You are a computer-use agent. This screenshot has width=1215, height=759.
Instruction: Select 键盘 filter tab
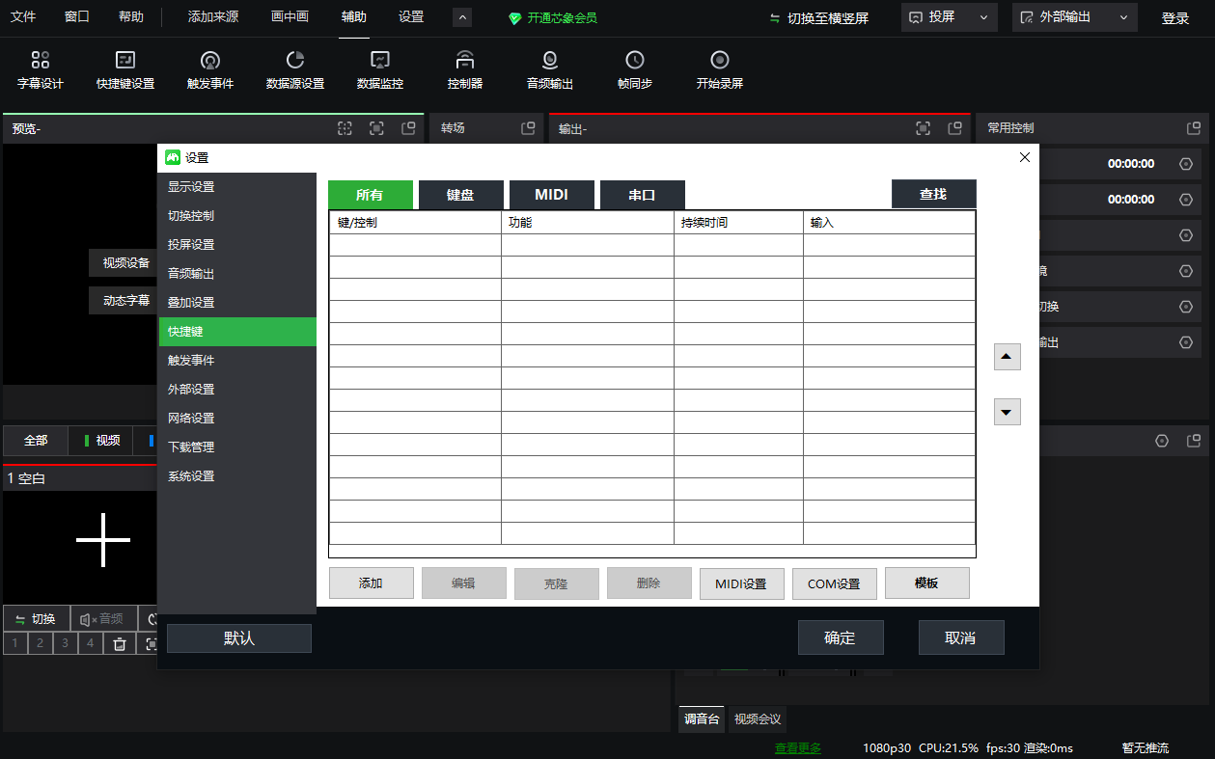(x=461, y=195)
